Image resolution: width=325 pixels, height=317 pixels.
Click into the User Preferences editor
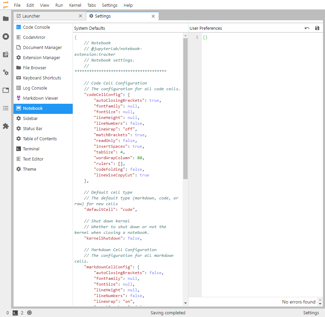click(x=262, y=165)
